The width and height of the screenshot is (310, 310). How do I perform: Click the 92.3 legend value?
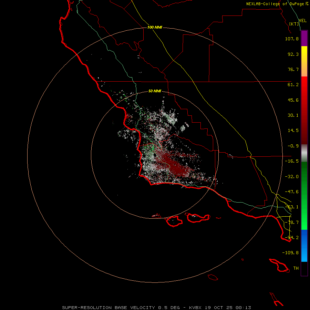coord(293,54)
